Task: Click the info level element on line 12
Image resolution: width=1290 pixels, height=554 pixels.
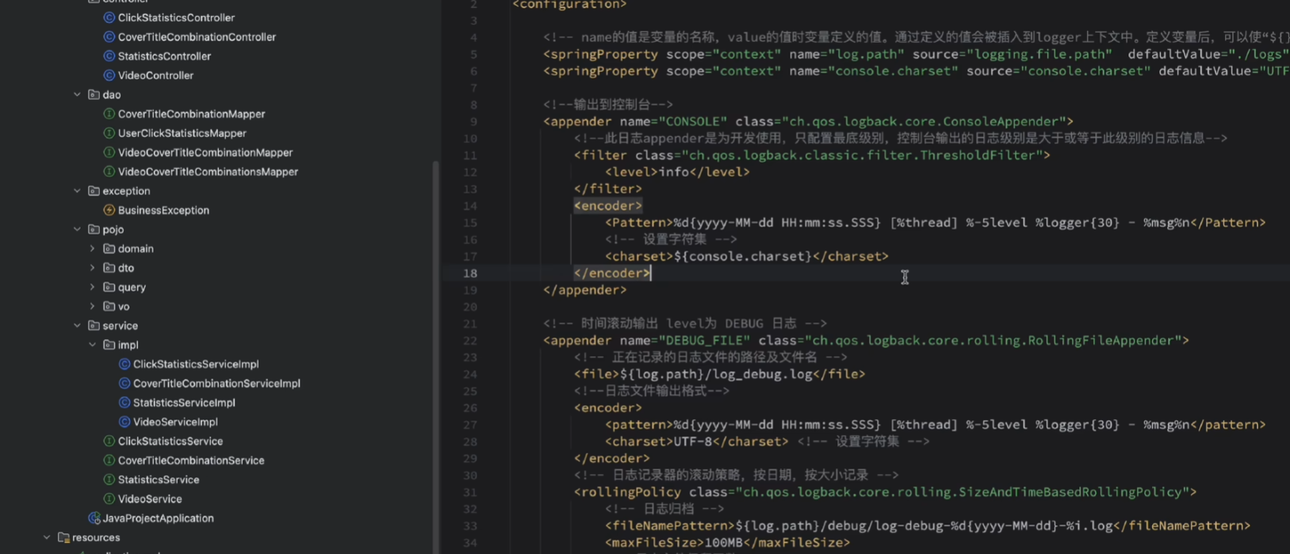Action: click(x=677, y=171)
